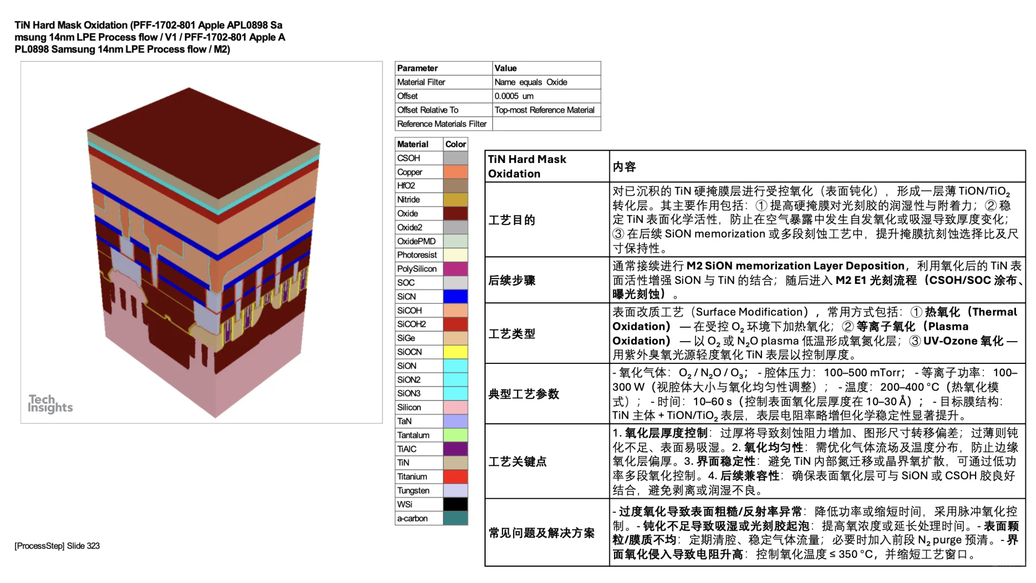Select the Tungsten color swatch
Screen dimensions: 1036x583
[x=455, y=490]
